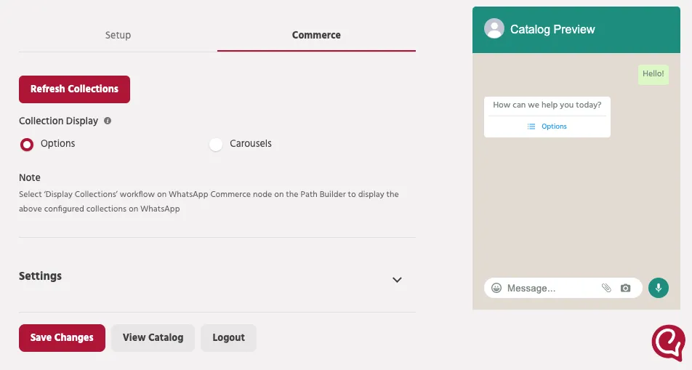692x370 pixels.
Task: Open the Options link in chat preview
Action: (x=554, y=126)
